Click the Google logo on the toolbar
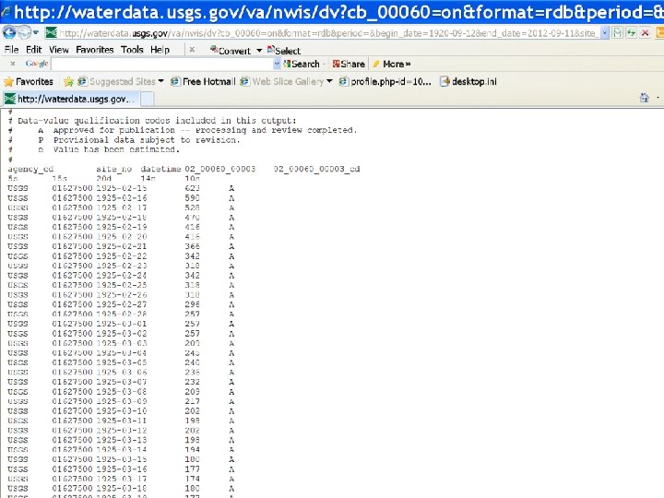The image size is (664, 498). [37, 64]
